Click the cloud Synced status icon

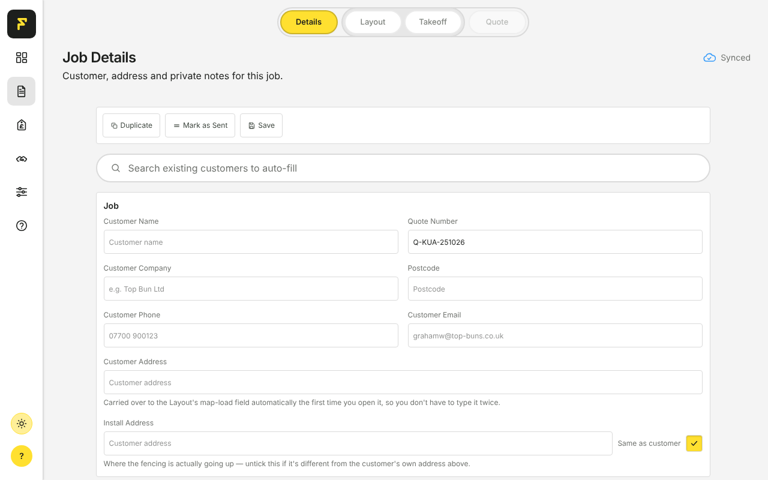click(709, 58)
